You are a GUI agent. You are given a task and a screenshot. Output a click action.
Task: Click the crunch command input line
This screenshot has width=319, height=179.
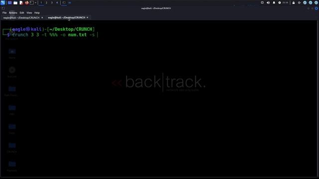[x=53, y=35]
